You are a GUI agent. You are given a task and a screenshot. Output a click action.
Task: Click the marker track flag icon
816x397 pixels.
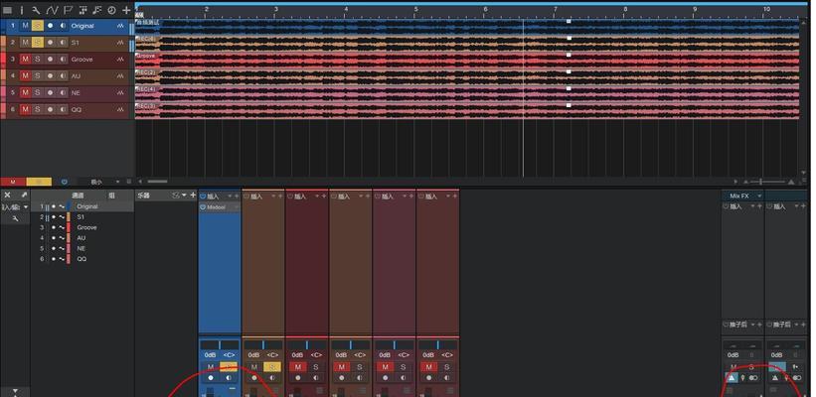pos(68,10)
